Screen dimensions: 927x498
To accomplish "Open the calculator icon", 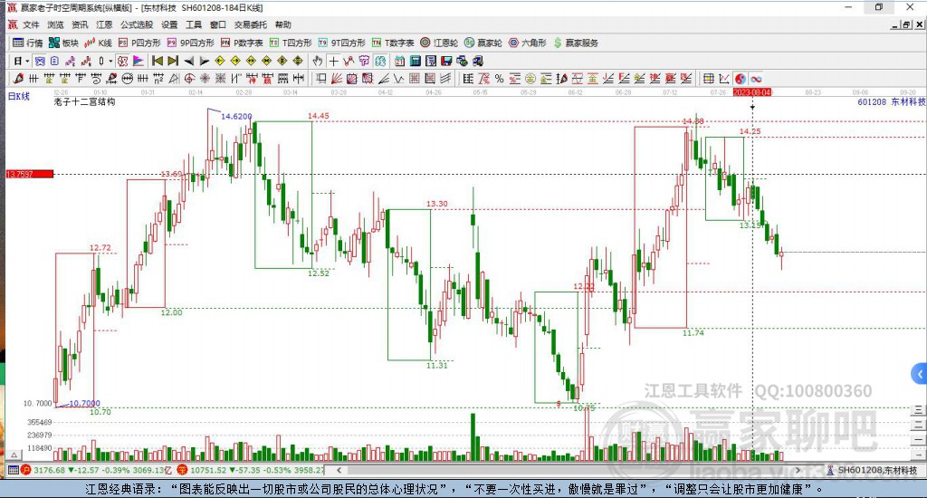I will tap(415, 61).
